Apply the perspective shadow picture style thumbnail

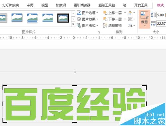[x=48, y=18]
